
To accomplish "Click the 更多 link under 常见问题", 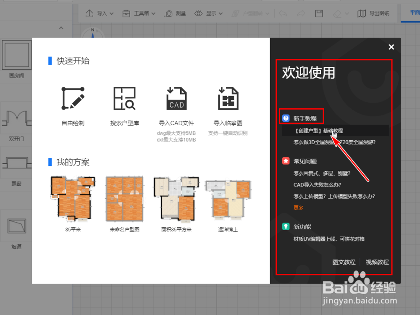I will [x=298, y=207].
